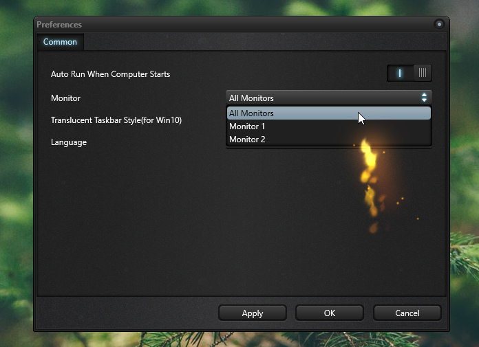
Task: Choose Monitor 2 from the list
Action: pos(247,139)
